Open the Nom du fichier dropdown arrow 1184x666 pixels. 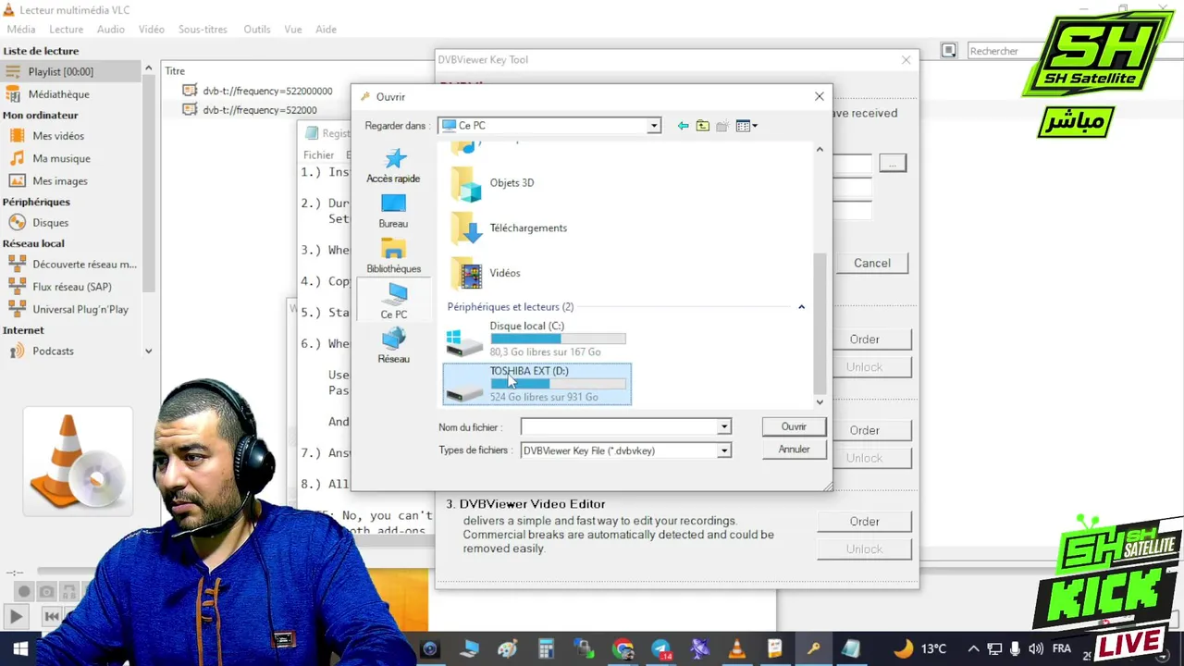pos(724,426)
